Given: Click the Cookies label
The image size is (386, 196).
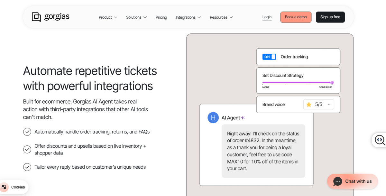Looking at the screenshot, I should point(18,187).
